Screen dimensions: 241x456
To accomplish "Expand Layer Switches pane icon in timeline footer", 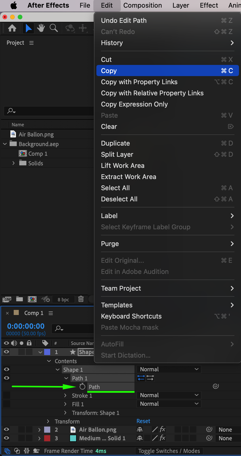I will pos(7,451).
